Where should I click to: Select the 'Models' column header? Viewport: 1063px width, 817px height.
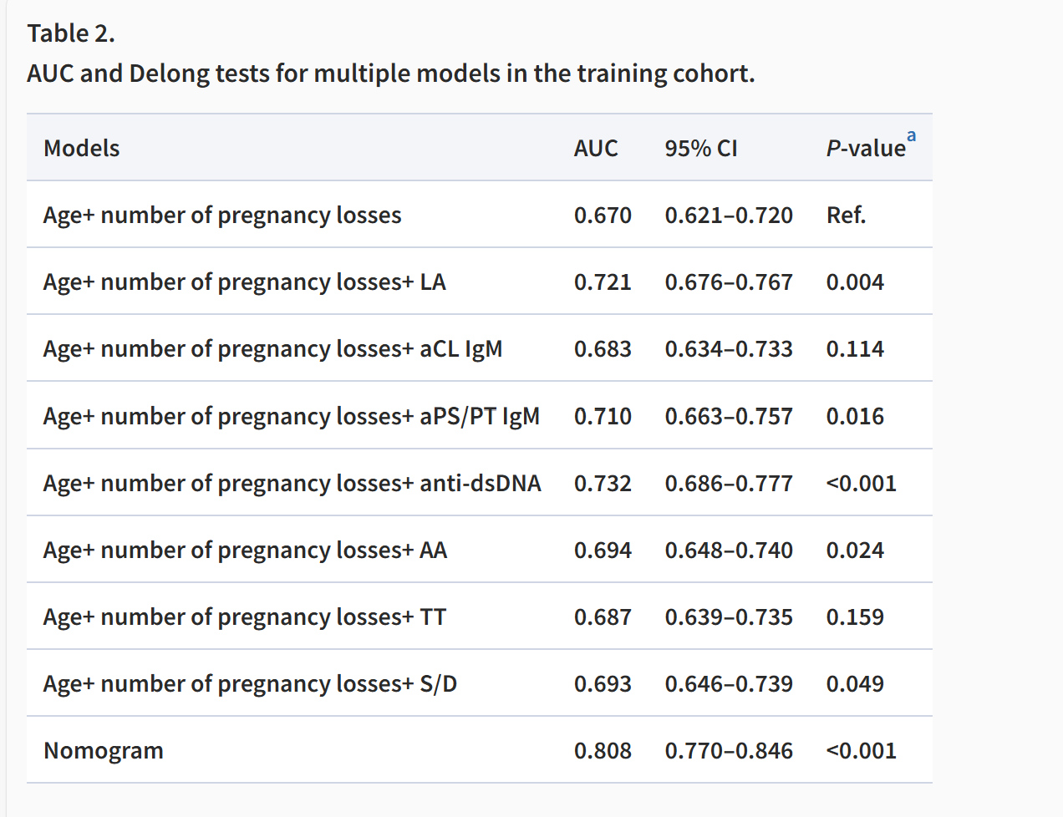pos(82,149)
